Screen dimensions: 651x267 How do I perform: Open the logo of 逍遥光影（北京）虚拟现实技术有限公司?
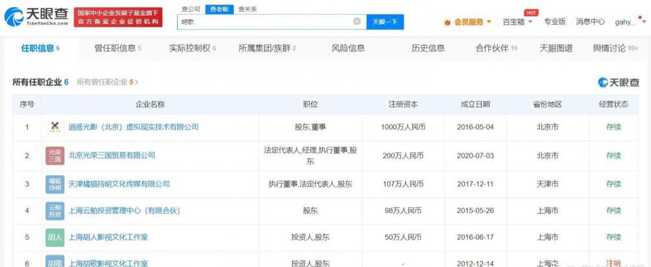(x=55, y=127)
